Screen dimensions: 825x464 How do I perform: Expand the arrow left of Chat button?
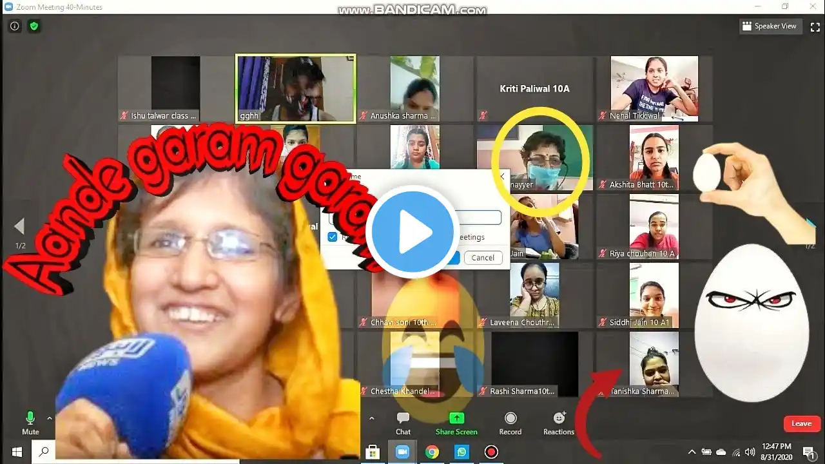pos(371,418)
